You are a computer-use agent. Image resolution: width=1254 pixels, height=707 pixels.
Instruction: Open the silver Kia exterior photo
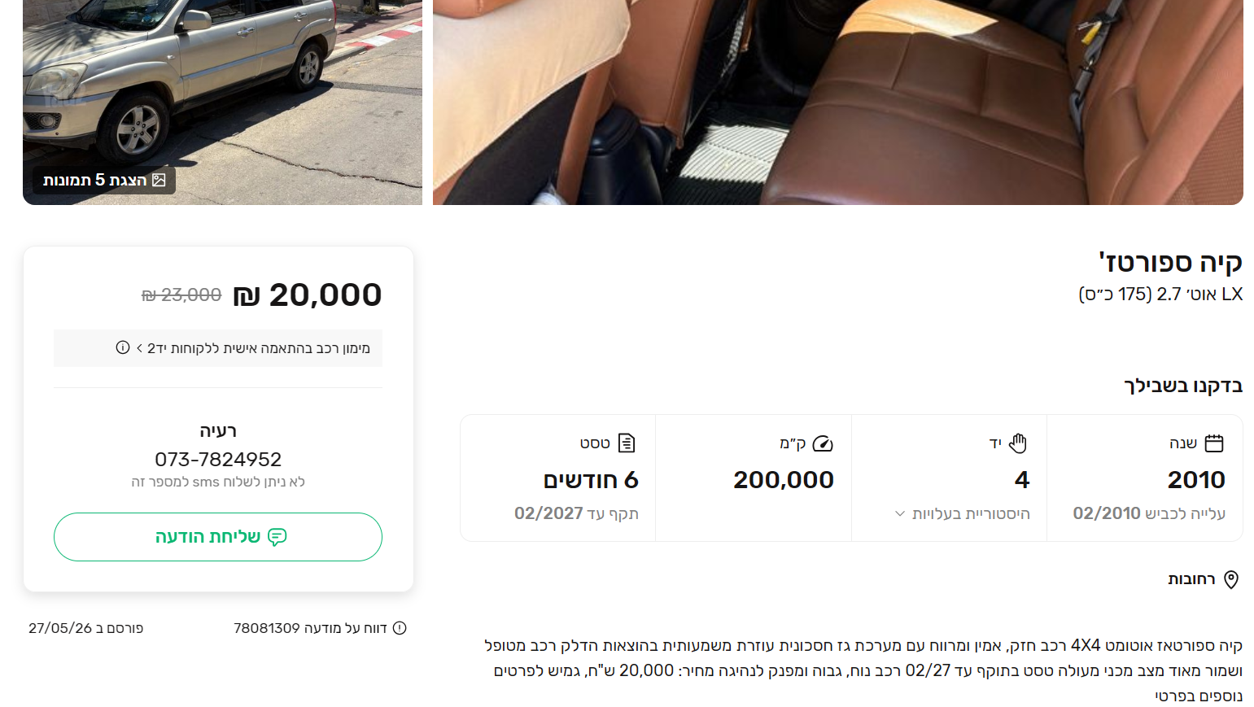(x=222, y=89)
